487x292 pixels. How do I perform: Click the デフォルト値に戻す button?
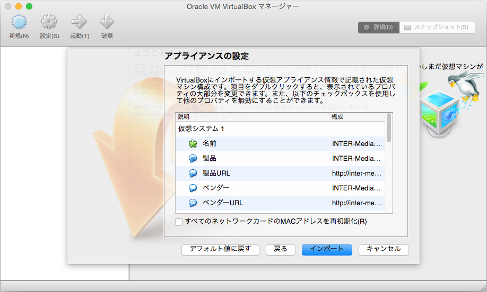click(x=220, y=250)
